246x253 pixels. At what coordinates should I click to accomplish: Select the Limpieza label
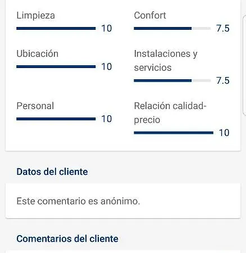click(35, 15)
